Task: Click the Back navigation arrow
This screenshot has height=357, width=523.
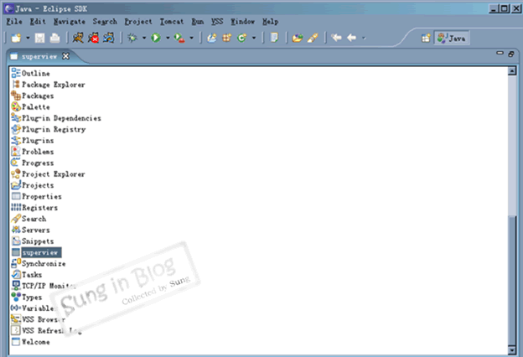Action: click(351, 38)
